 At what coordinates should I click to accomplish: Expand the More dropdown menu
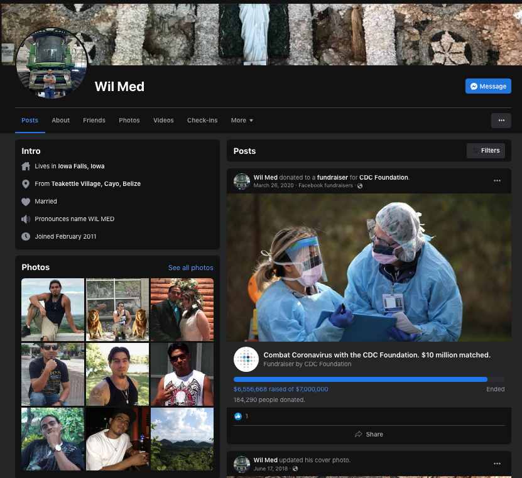242,121
